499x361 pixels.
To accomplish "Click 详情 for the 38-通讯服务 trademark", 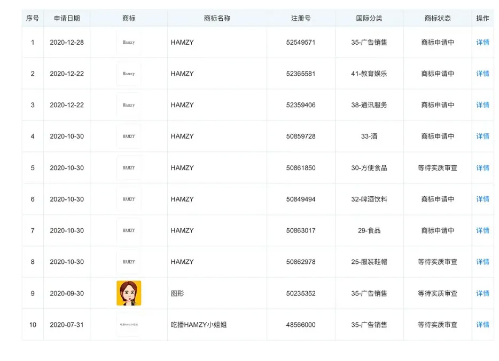I will coord(482,105).
